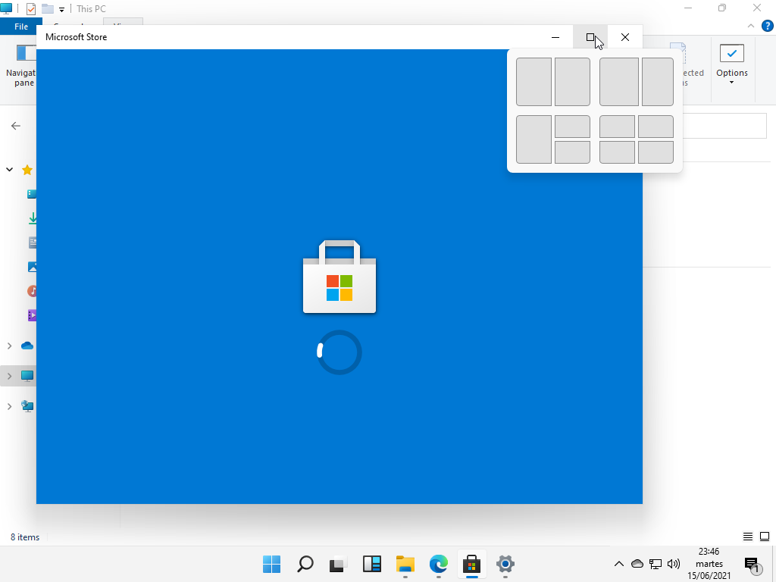Image resolution: width=776 pixels, height=582 pixels.
Task: Collapse the Quick access tree node
Action: click(9, 170)
